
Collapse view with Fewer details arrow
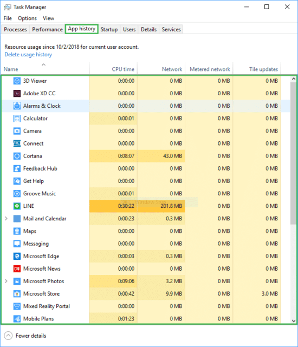pos(8,336)
